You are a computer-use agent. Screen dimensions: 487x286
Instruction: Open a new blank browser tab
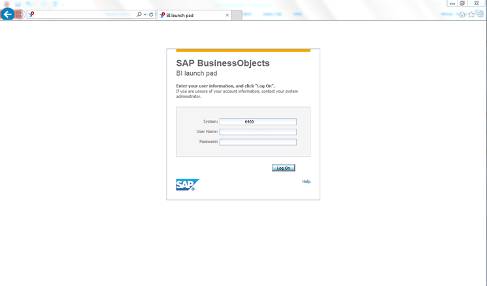click(237, 15)
